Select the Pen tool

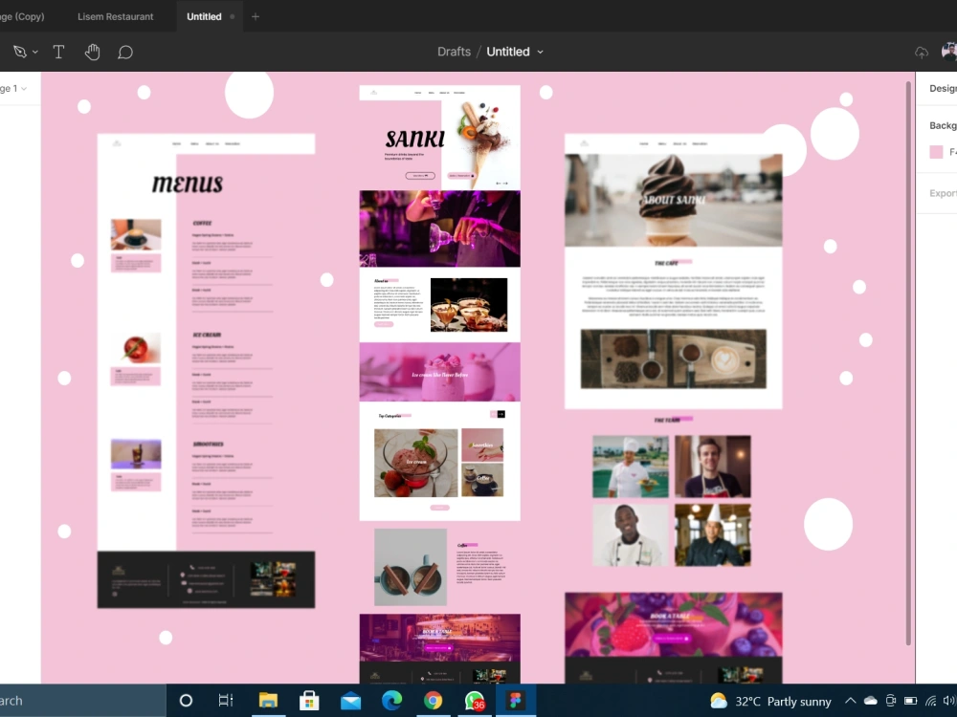point(19,52)
